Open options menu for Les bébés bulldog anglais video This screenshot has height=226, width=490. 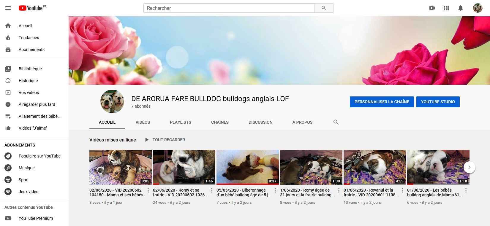466,190
